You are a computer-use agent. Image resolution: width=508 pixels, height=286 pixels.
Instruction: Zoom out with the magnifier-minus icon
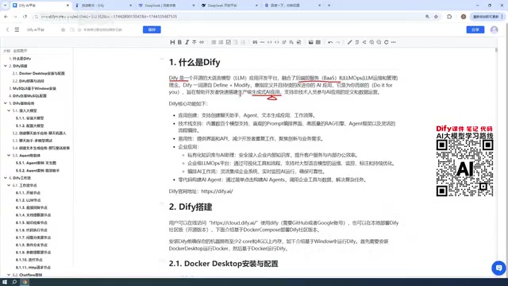(379, 42)
